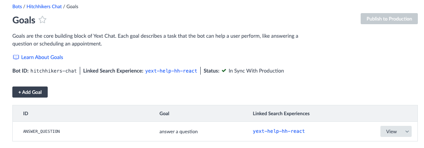Screen dimensions: 424x148
Task: Go to Bots in the breadcrumb
Action: (x=17, y=7)
